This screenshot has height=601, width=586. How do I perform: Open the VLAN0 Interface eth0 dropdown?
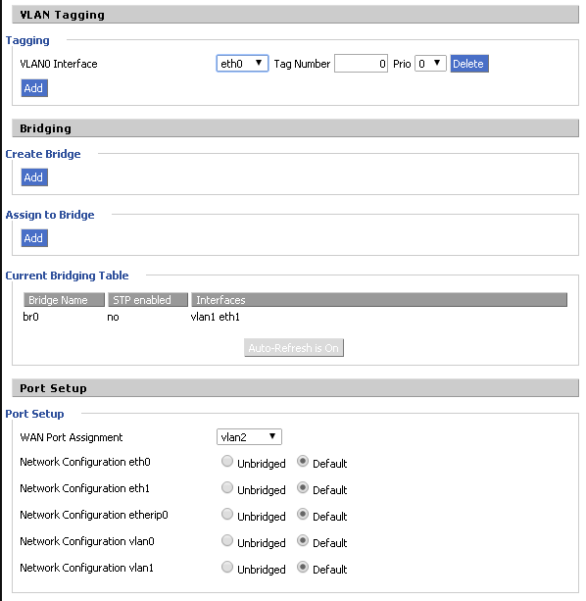pyautogui.click(x=242, y=64)
